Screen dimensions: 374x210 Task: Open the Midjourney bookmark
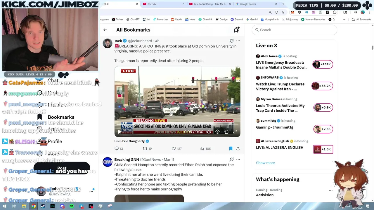coord(290,20)
